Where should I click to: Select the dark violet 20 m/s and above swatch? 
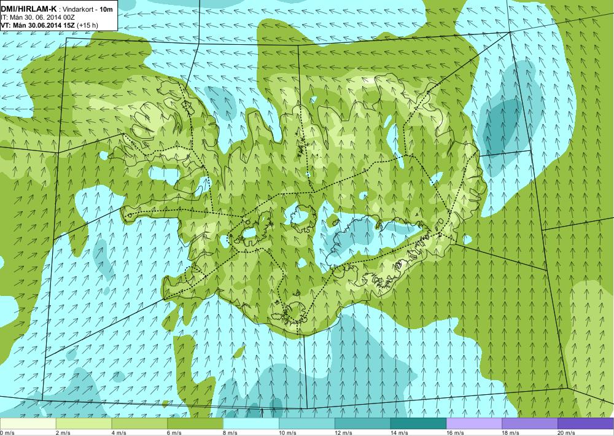(585, 424)
